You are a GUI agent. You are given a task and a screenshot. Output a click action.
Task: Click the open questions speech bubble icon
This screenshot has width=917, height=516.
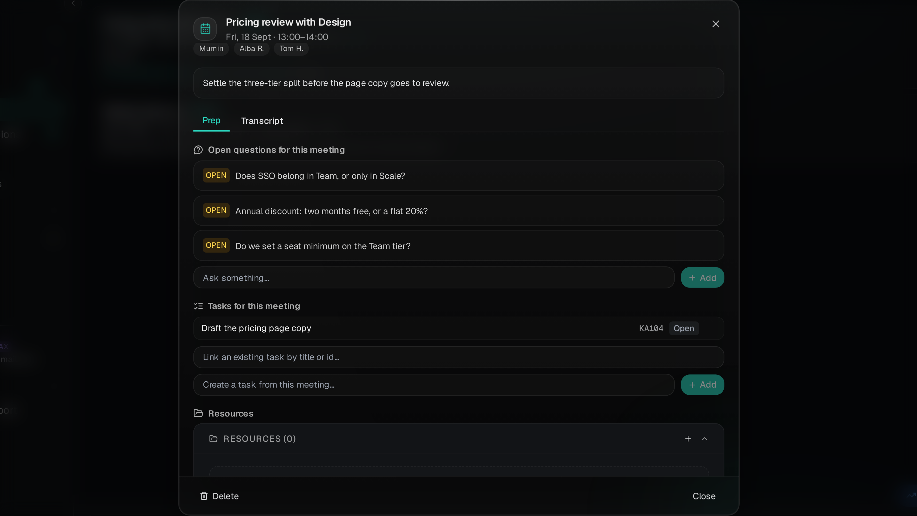198,150
